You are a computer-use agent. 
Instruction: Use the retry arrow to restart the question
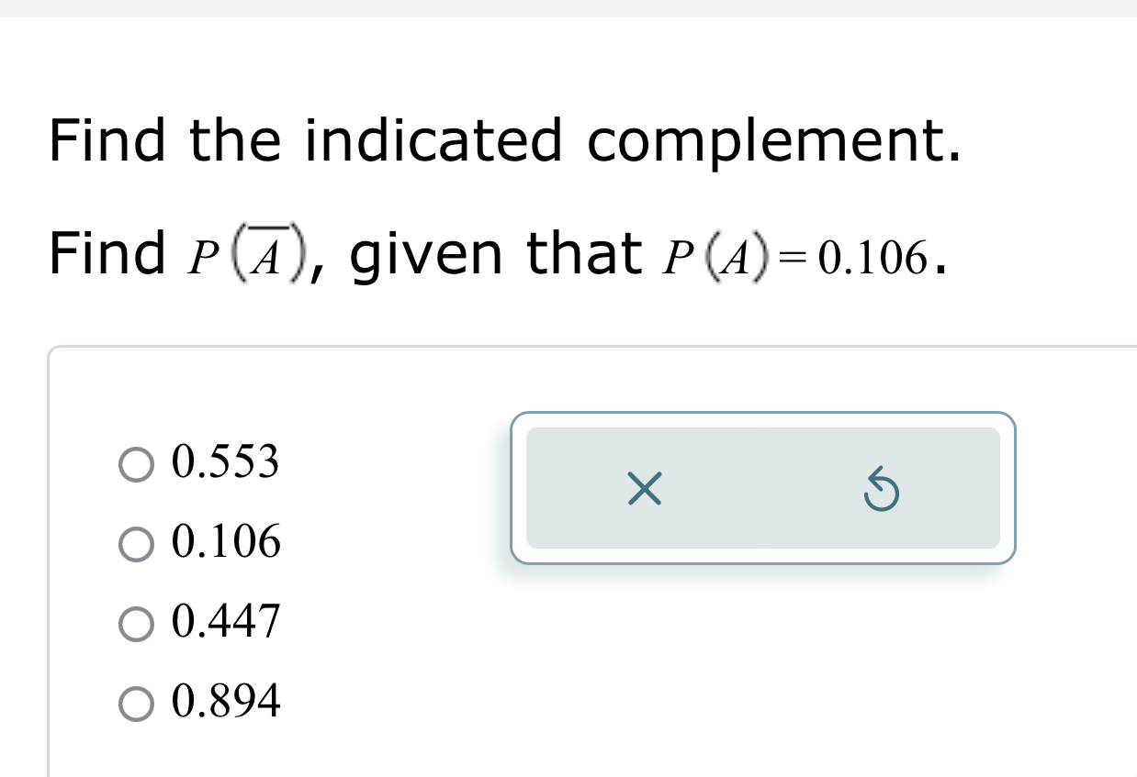(880, 489)
